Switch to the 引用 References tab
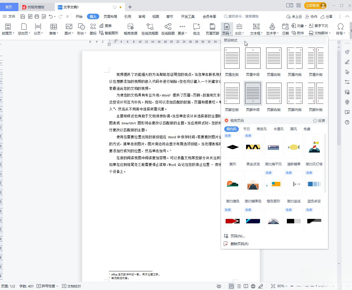Screen dimensions: 352x290 [128, 16]
